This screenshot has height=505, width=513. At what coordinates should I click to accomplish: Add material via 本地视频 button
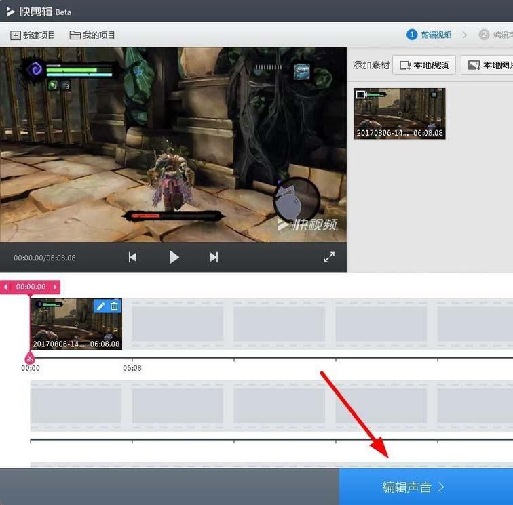click(x=424, y=65)
